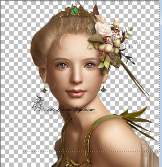Screen dimensions: 162x167
Task: Click the small yellow rosebud
Action: (x=117, y=23)
